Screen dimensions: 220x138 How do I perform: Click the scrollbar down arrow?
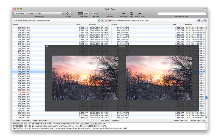click(x=207, y=118)
